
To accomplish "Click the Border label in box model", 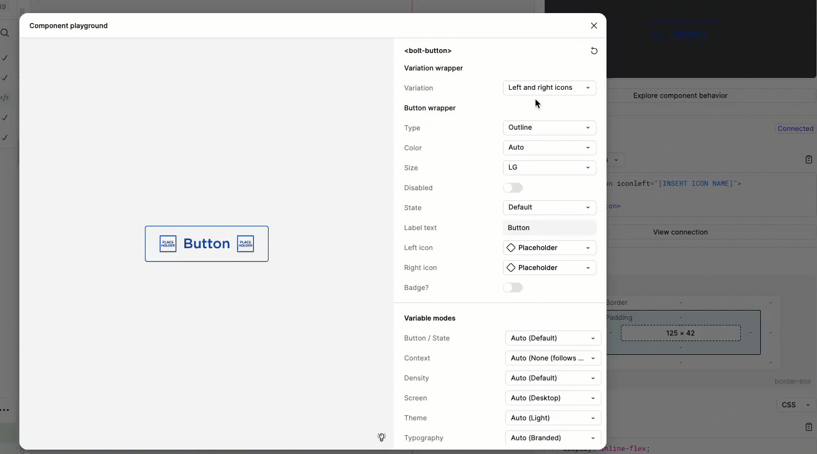I will click(616, 302).
